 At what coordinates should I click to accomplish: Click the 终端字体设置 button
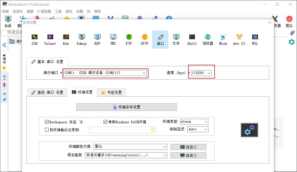tap(127, 107)
